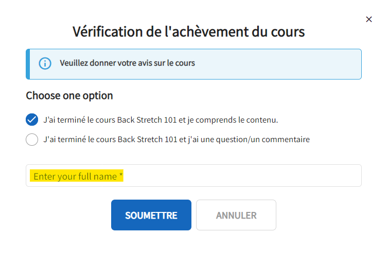The height and width of the screenshot is (254, 388).
Task: Select "je comprends le contenu" radio option
Action: 32,120
